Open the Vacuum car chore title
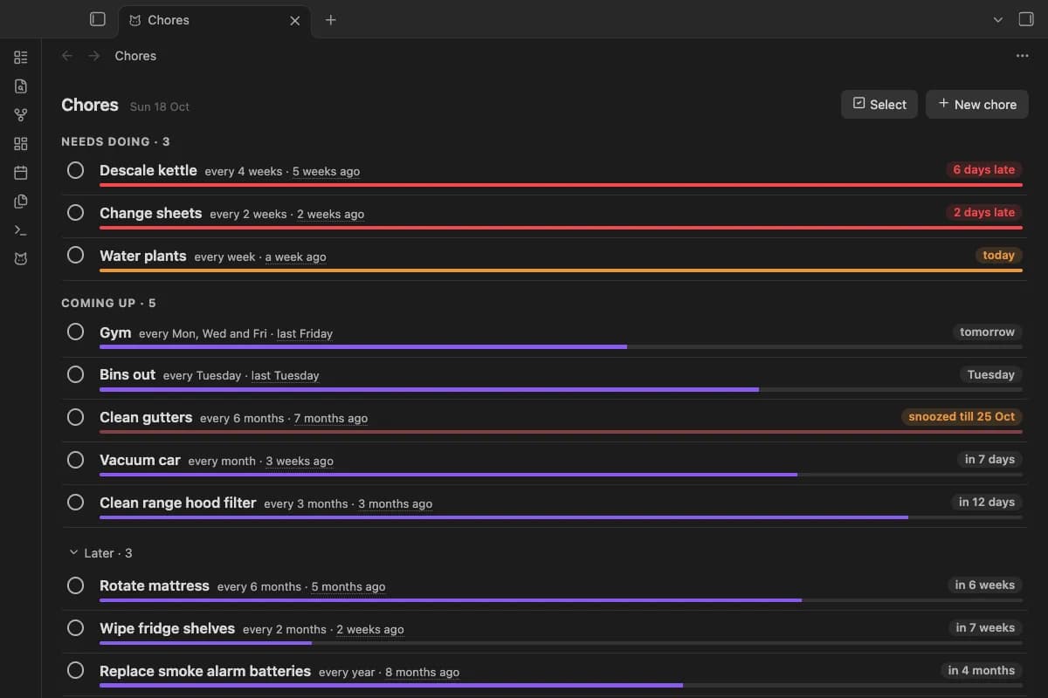The width and height of the screenshot is (1048, 698). (x=140, y=460)
